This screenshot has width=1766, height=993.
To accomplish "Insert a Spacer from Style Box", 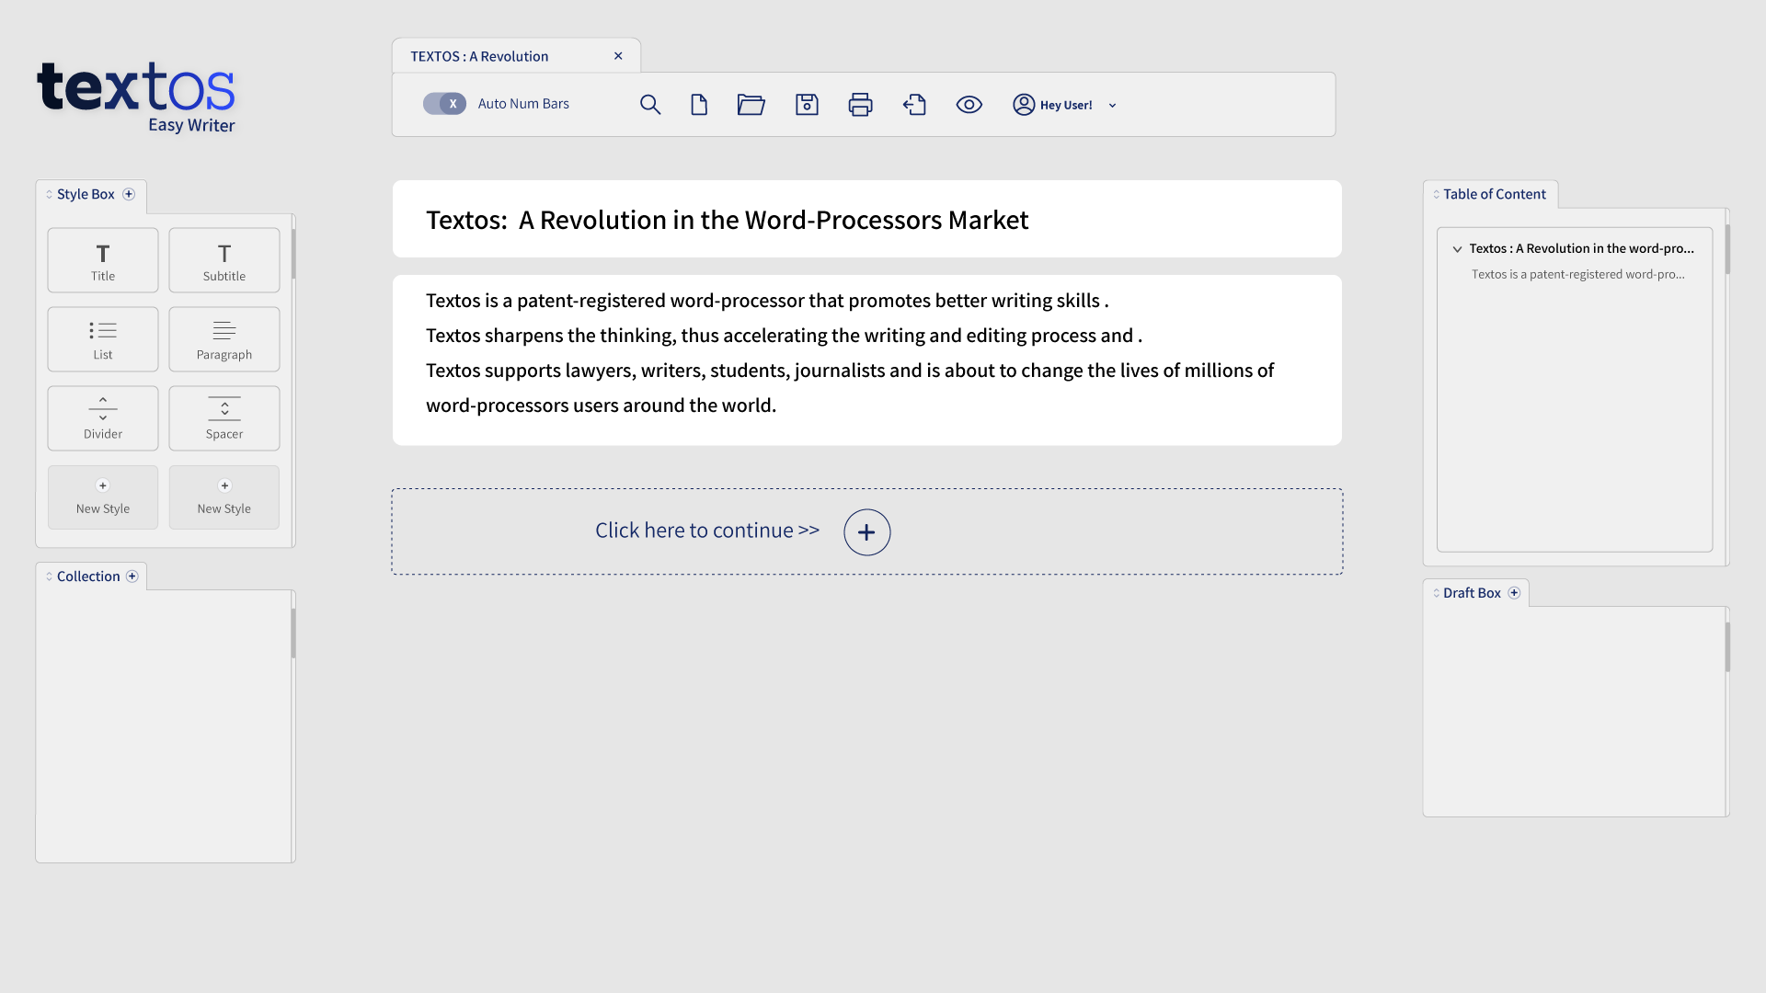I will click(x=224, y=418).
